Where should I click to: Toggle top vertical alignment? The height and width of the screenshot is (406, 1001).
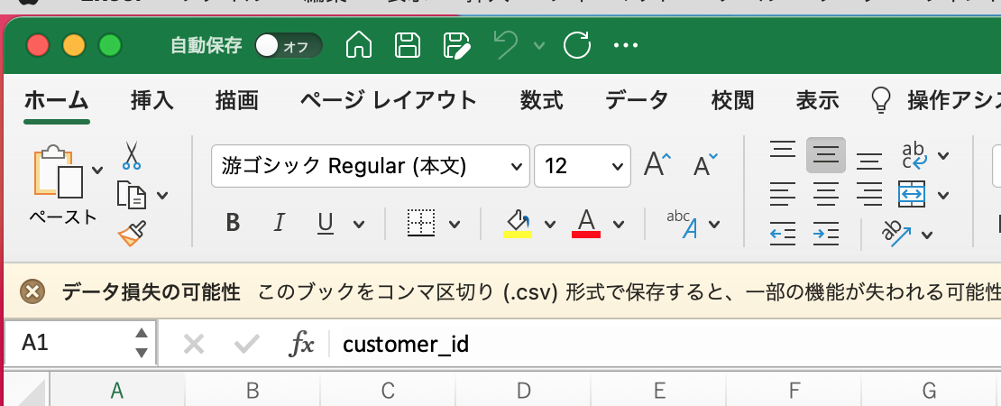782,151
